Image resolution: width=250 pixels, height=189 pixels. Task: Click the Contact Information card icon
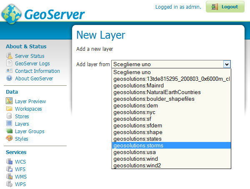[9, 71]
